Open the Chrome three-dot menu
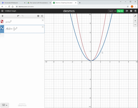This screenshot has width=138, height=108. [x=135, y=7]
